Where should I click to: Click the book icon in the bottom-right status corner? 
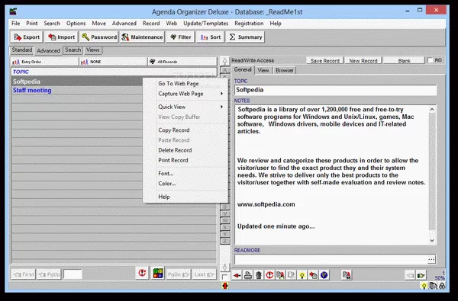(x=433, y=286)
